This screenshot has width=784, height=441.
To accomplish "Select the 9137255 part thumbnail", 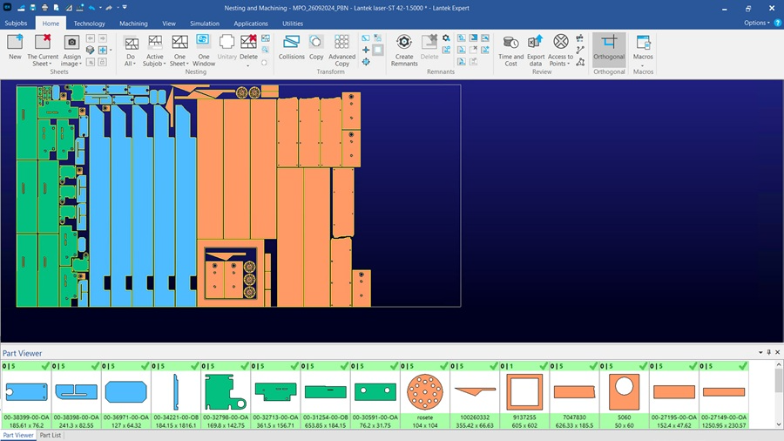I will click(x=524, y=390).
